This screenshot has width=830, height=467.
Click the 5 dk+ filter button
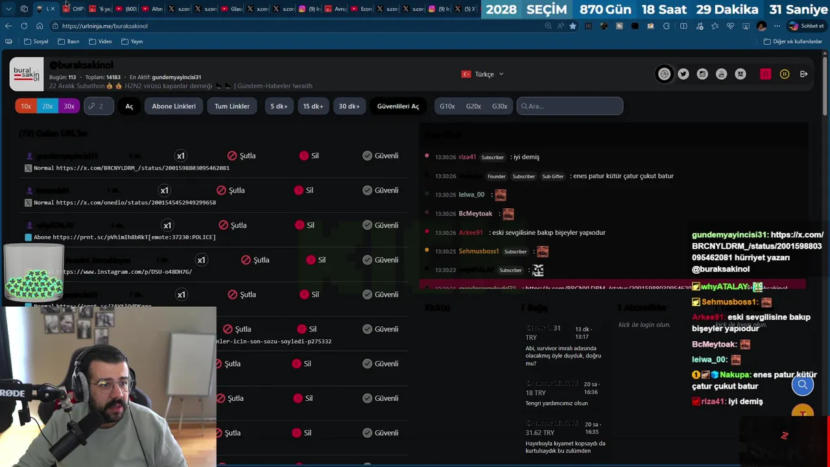(279, 106)
